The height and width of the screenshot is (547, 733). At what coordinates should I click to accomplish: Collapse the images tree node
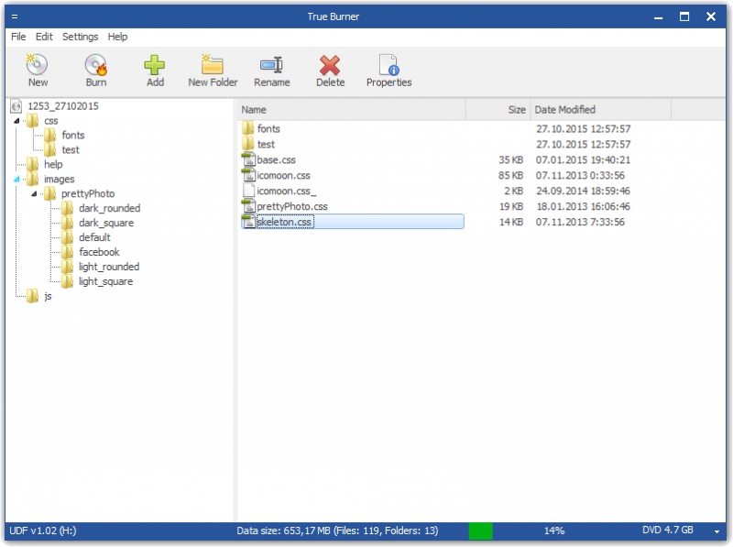point(16,180)
